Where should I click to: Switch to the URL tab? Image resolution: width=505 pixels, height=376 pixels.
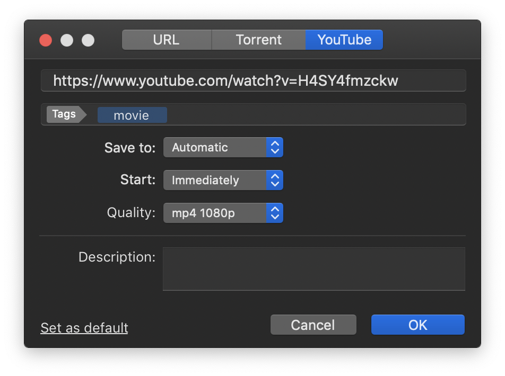(167, 39)
